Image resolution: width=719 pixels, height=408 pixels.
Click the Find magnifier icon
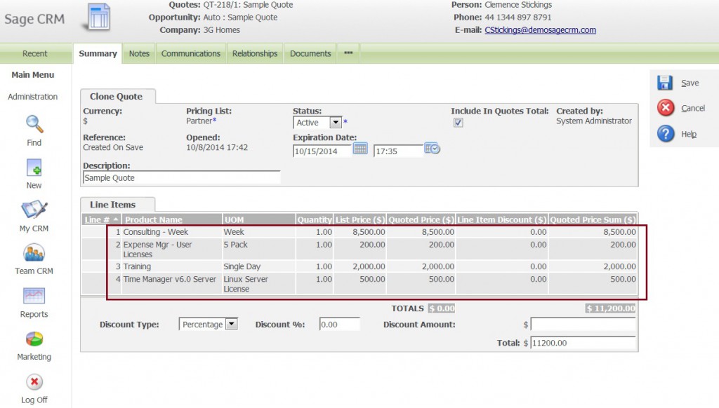click(x=34, y=123)
